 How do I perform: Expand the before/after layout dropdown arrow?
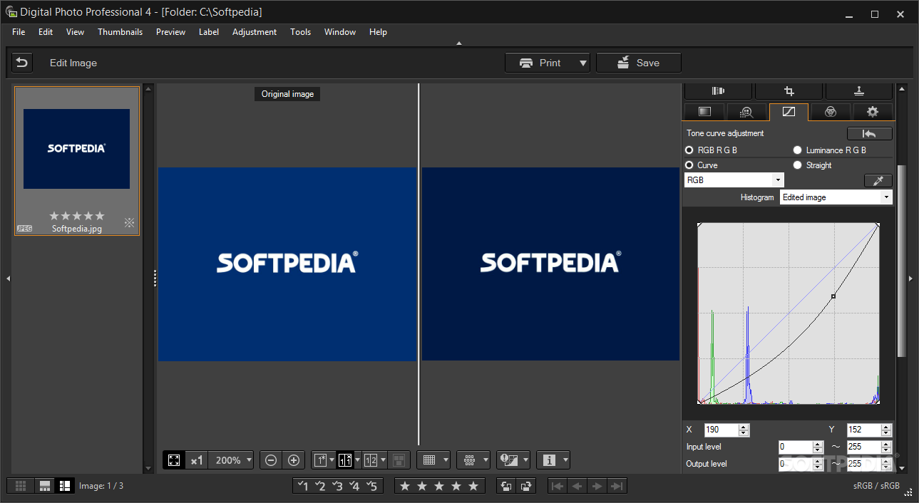point(358,460)
